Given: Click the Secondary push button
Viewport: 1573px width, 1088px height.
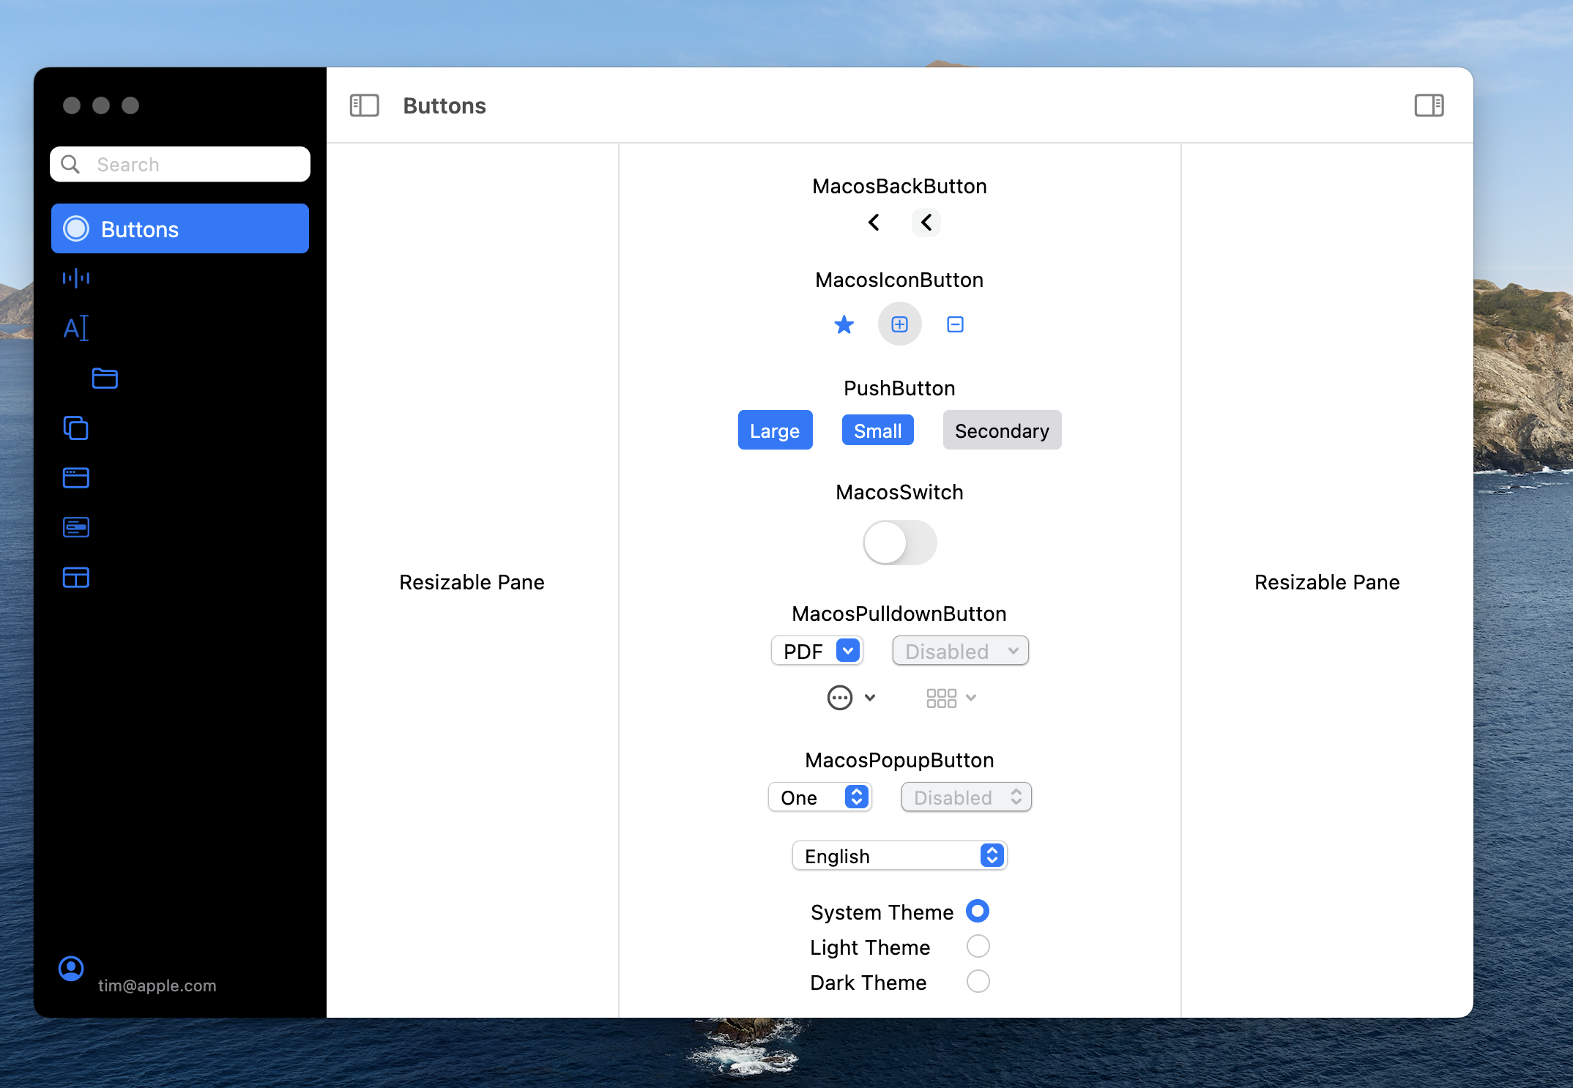Looking at the screenshot, I should point(1001,431).
